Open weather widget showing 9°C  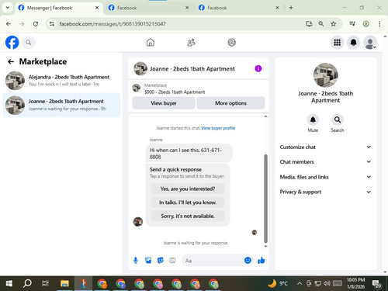[x=278, y=283]
